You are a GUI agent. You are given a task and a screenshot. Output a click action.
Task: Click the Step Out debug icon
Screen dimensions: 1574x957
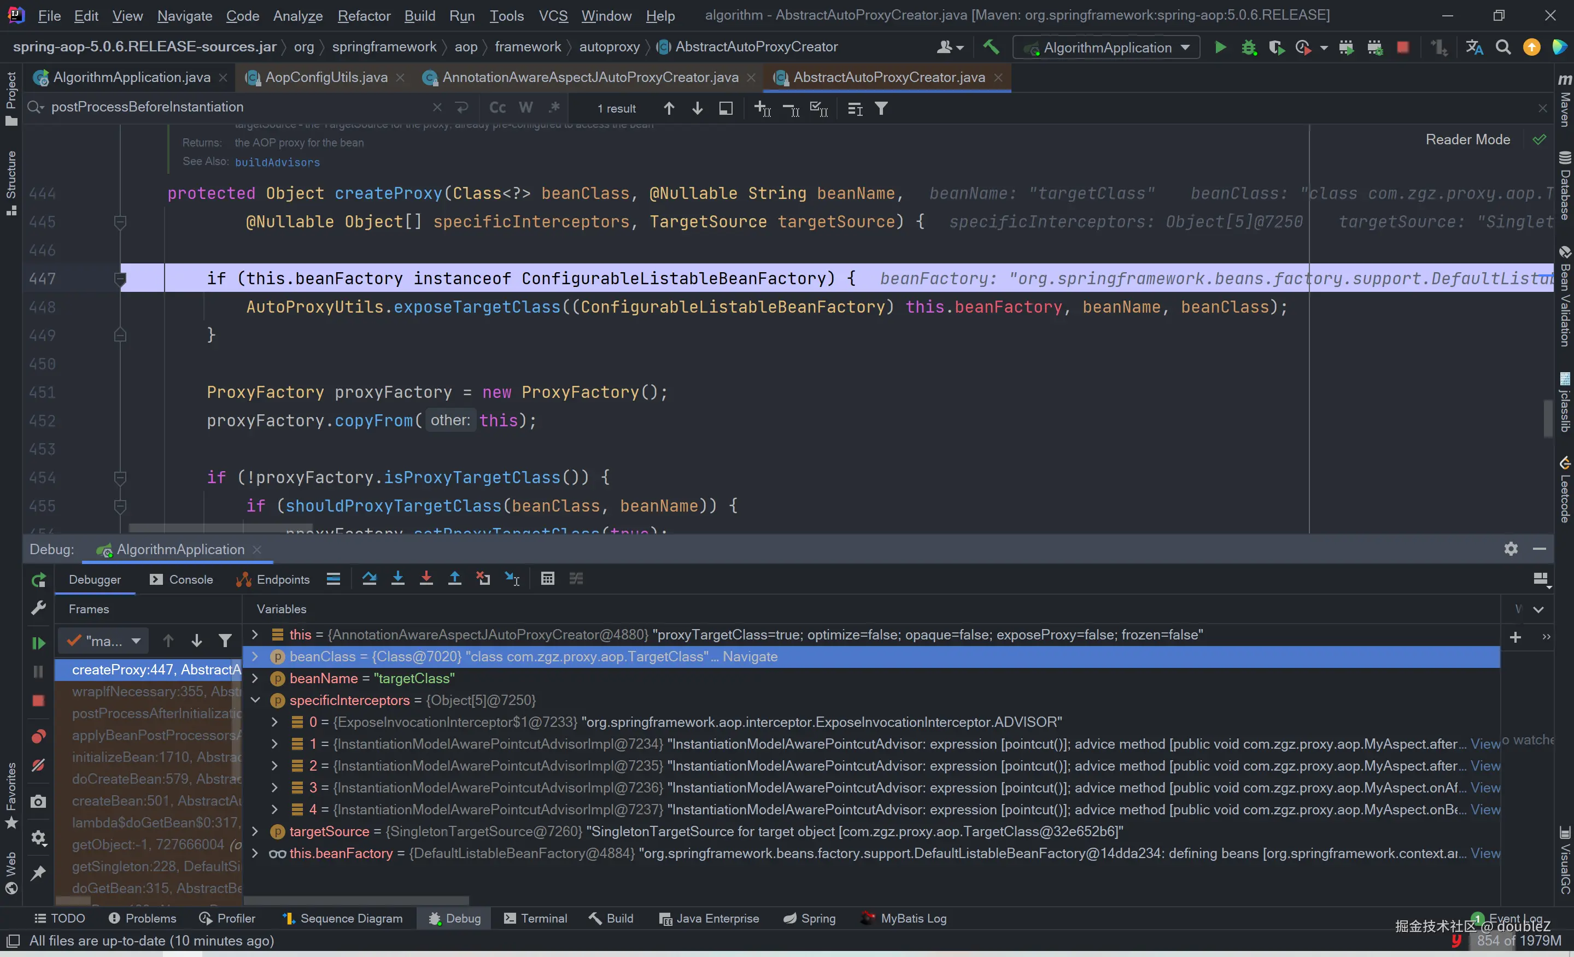coord(454,579)
